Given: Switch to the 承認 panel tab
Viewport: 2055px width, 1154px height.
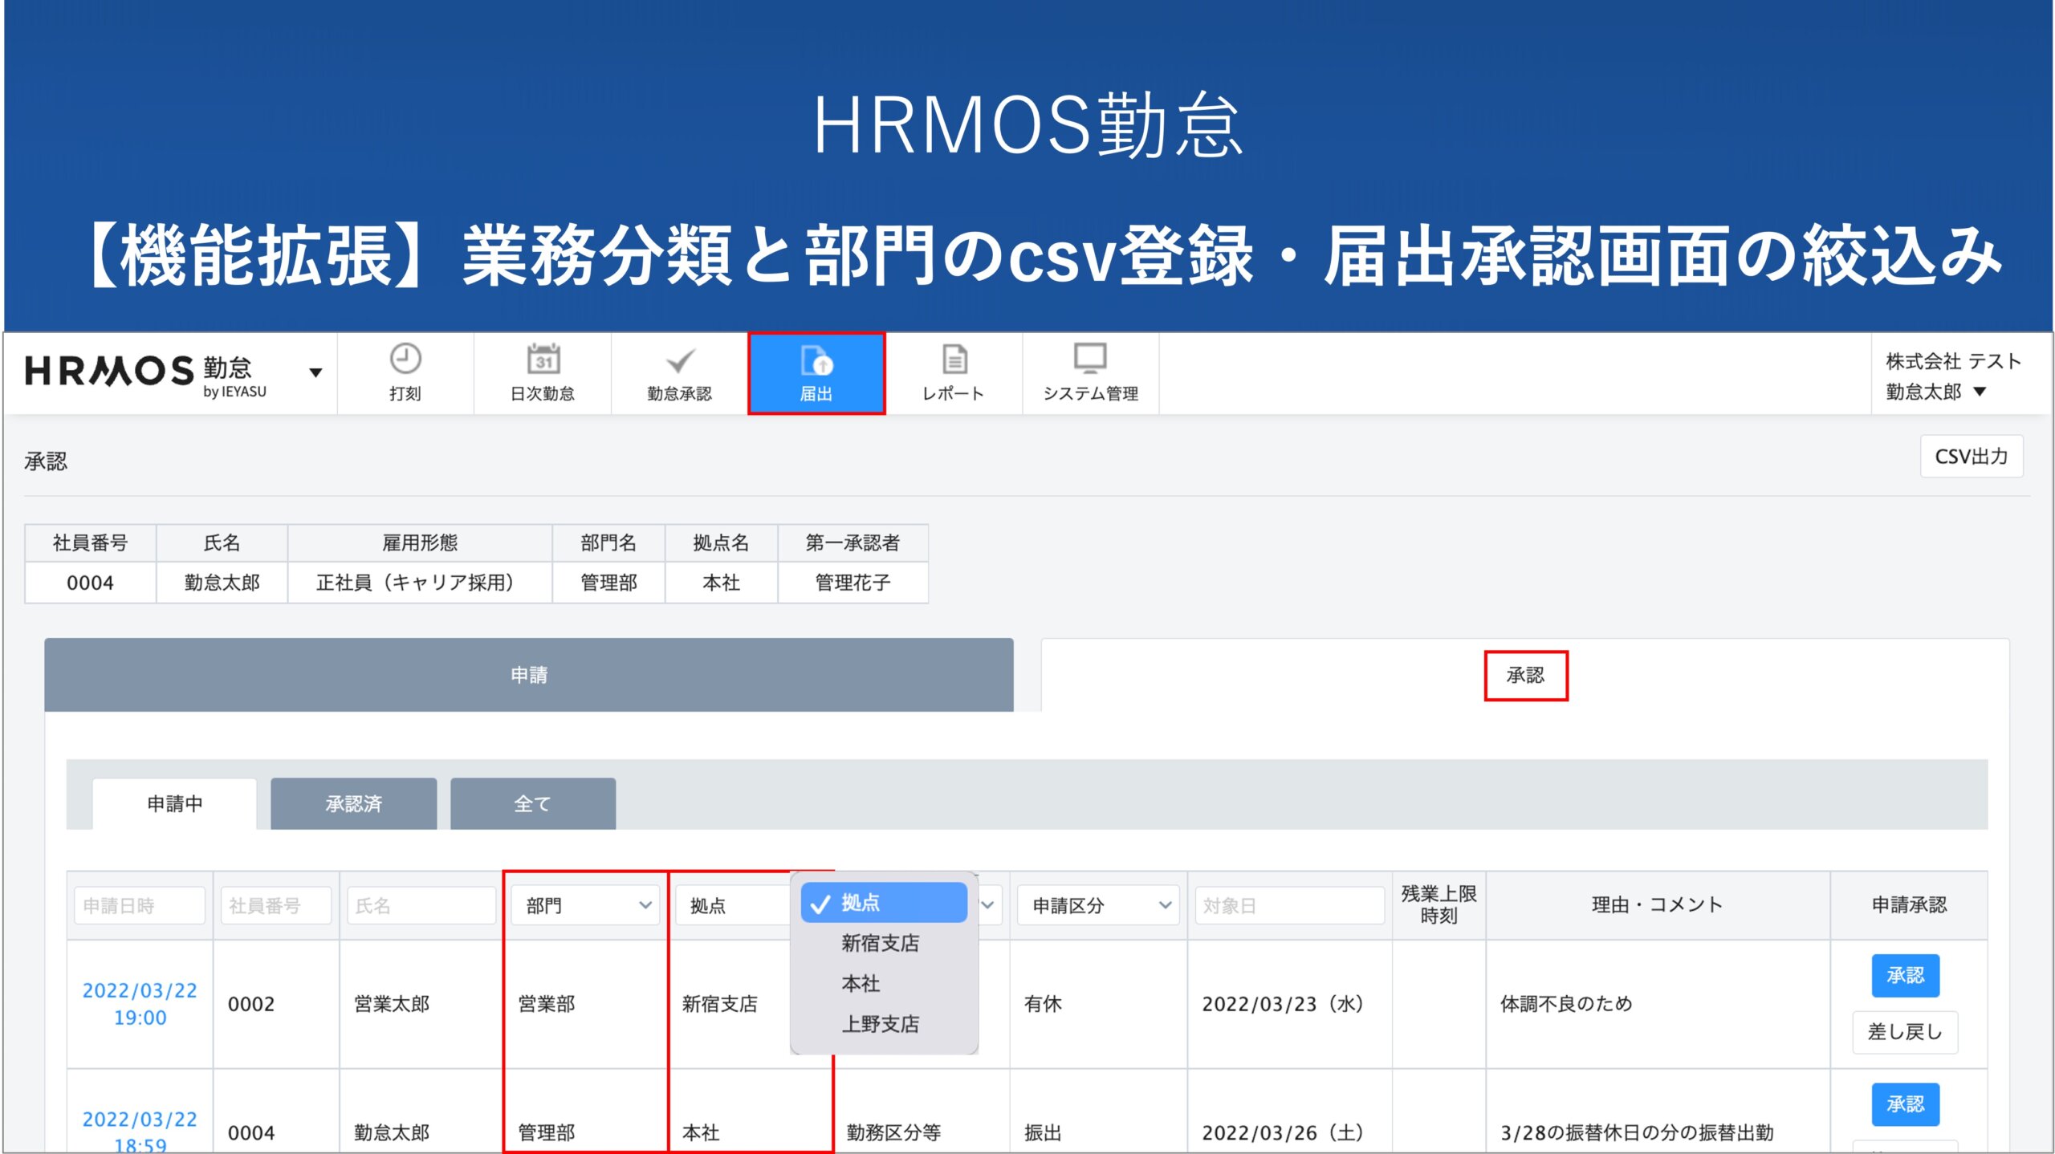Looking at the screenshot, I should coord(1525,675).
